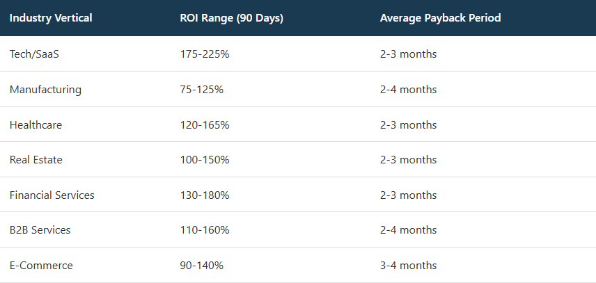Select the Tech/SaaS row label
Image resolution: width=596 pixels, height=283 pixels.
point(35,54)
